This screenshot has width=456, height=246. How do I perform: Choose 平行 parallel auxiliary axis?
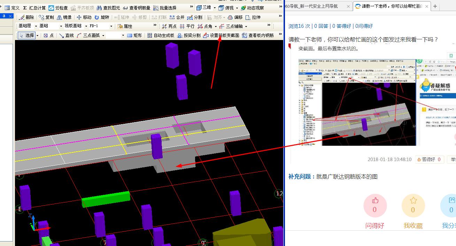187,26
